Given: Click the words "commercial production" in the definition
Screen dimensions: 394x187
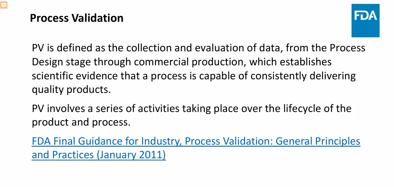Looking at the screenshot, I should 190,62.
